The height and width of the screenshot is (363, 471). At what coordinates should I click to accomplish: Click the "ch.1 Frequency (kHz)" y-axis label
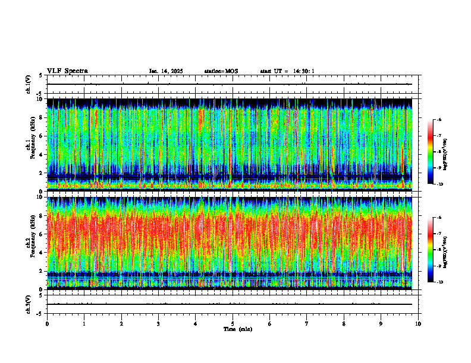(x=31, y=138)
